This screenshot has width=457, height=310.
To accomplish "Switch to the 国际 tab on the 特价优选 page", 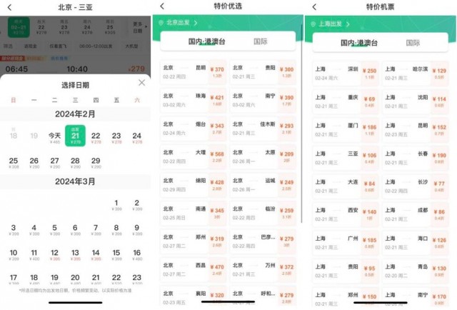I will point(260,41).
